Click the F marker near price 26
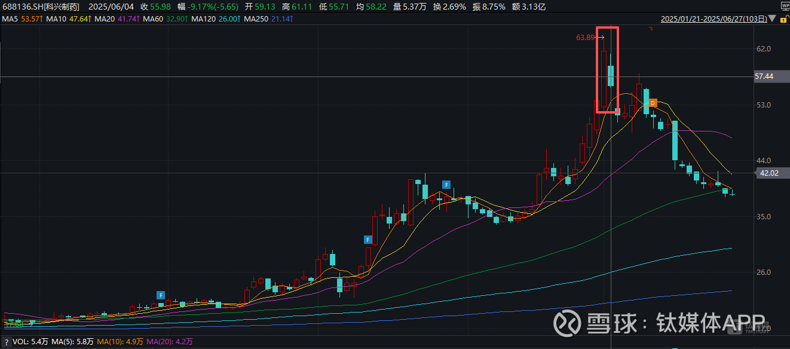This screenshot has height=349, width=790. click(160, 295)
